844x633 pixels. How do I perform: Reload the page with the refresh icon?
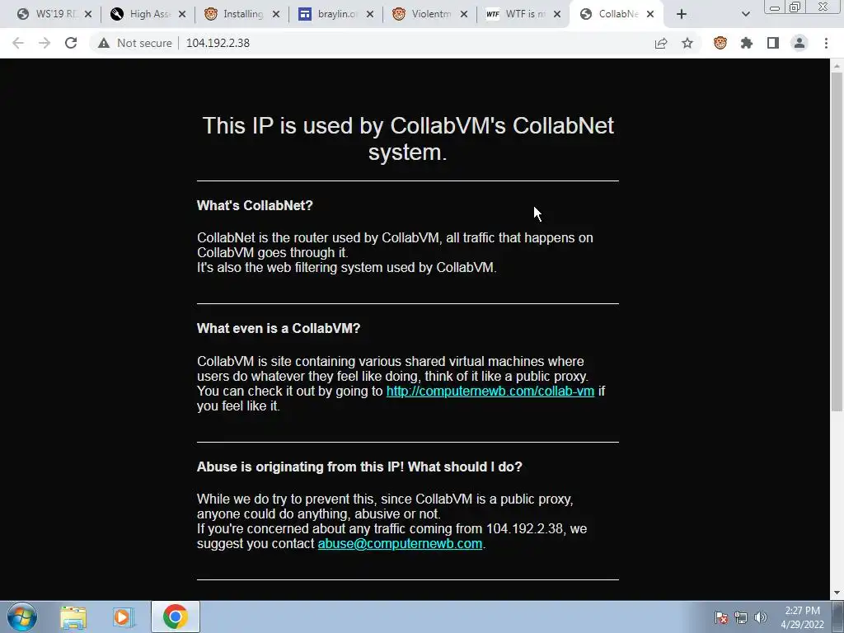point(71,43)
